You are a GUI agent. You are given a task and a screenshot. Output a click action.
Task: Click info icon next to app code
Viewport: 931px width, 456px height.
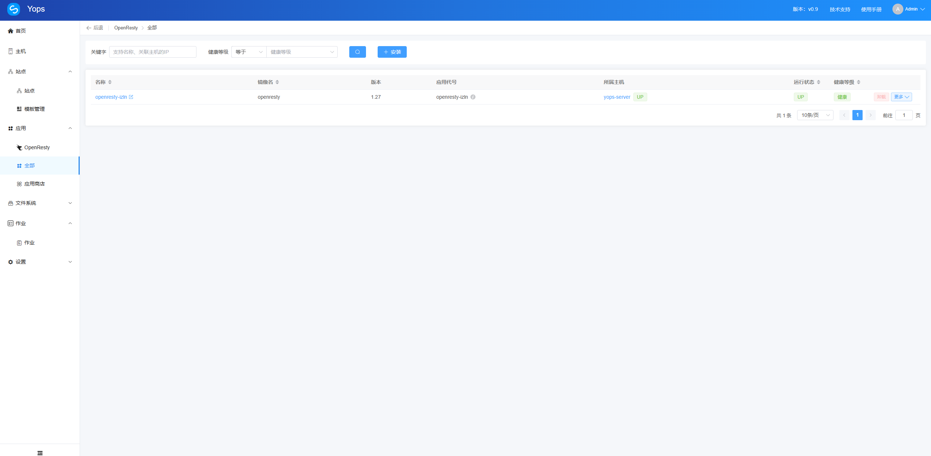tap(473, 97)
